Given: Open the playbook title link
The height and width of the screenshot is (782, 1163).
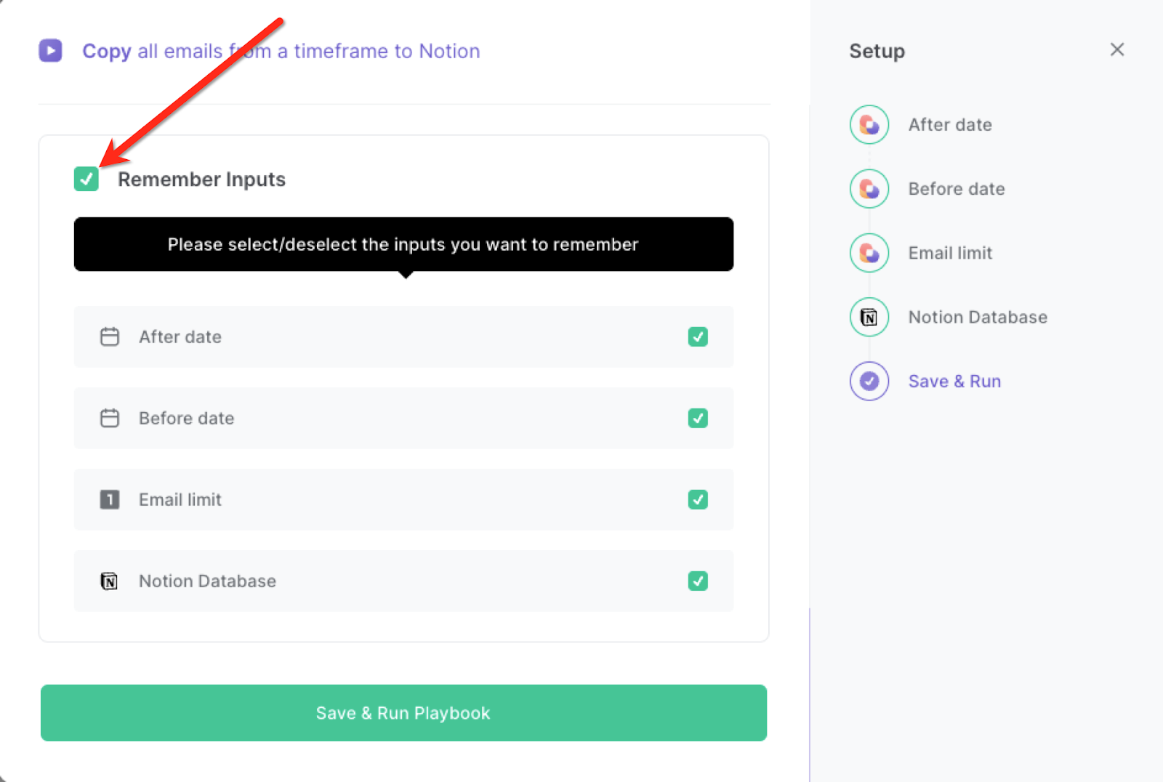Looking at the screenshot, I should point(281,51).
